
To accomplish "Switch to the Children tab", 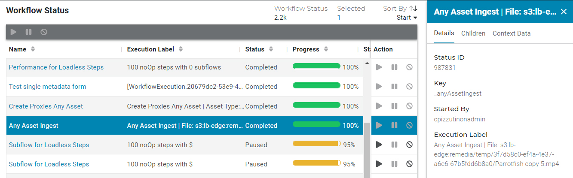I will [473, 33].
